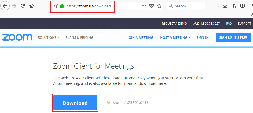The height and width of the screenshot is (113, 253).
Task: Open the Downloads arrow in the toolbar
Action: click(225, 6)
